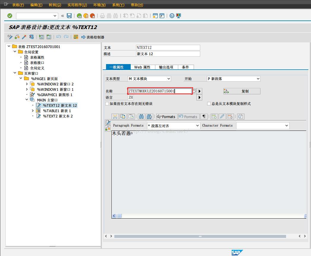This screenshot has height=256, width=311.
Task: Click the red Cancel icon
Action: click(92, 16)
